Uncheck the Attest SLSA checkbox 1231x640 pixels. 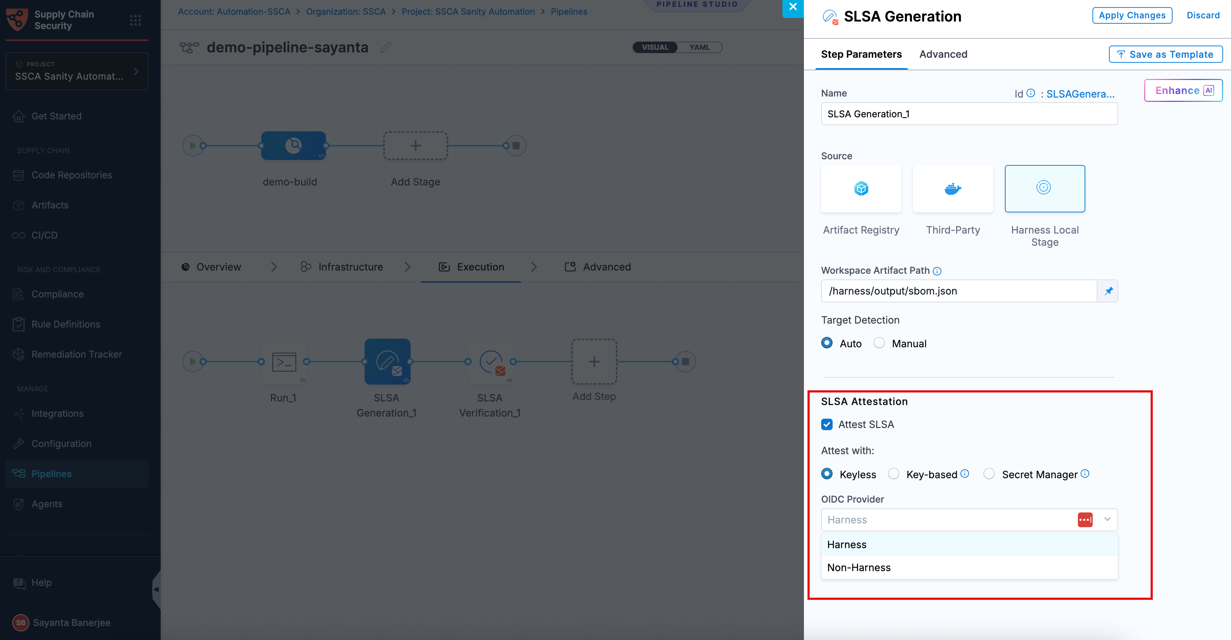pos(827,424)
